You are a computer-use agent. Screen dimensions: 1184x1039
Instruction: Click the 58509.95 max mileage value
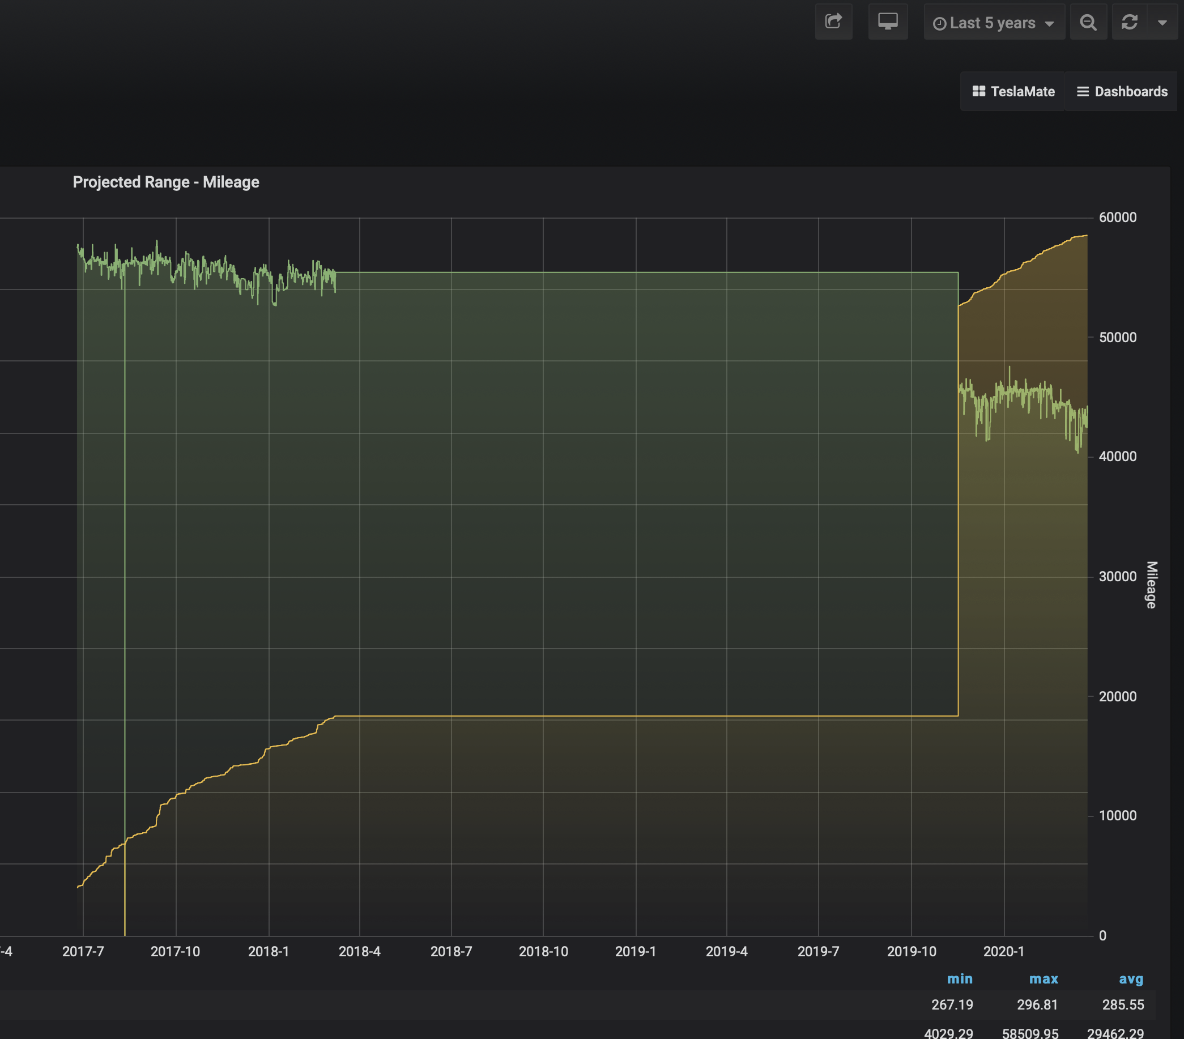point(1030,1033)
